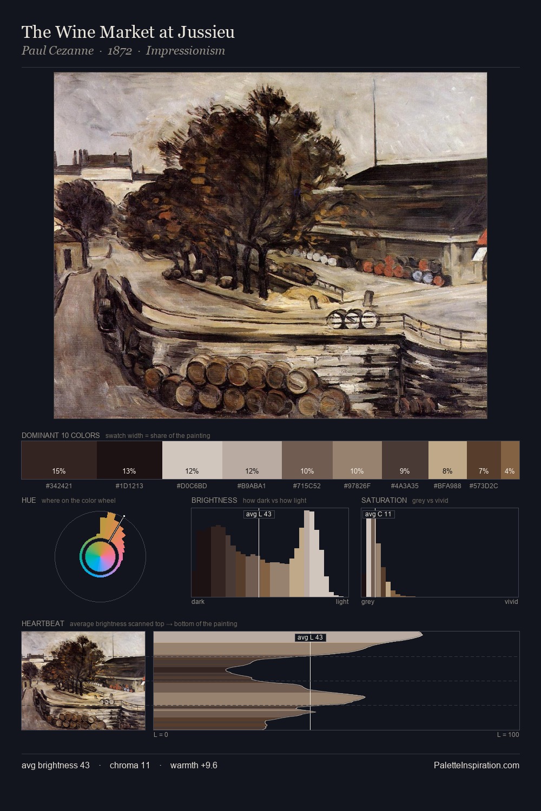Click the 'chroma 11' footer stat
541x811 pixels.
tap(130, 765)
